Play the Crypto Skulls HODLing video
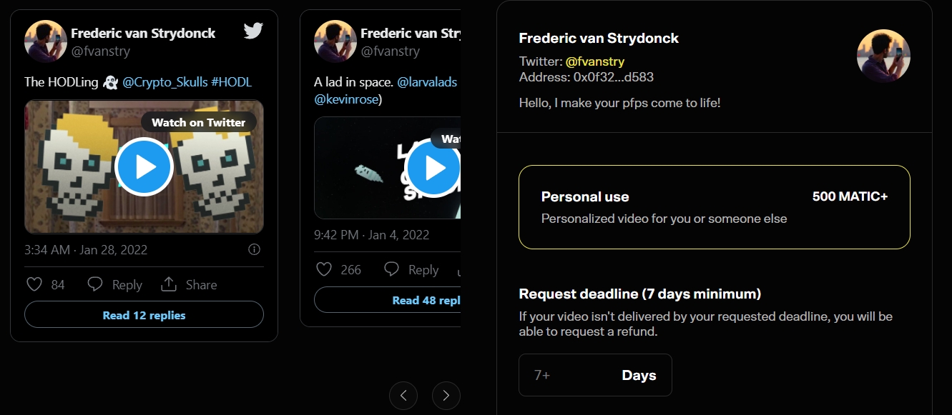Screen dimensions: 952x415 click(144, 167)
